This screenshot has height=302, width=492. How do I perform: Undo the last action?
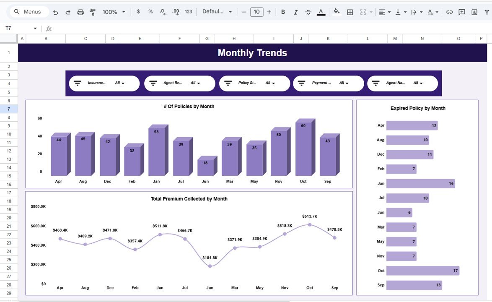pyautogui.click(x=55, y=12)
